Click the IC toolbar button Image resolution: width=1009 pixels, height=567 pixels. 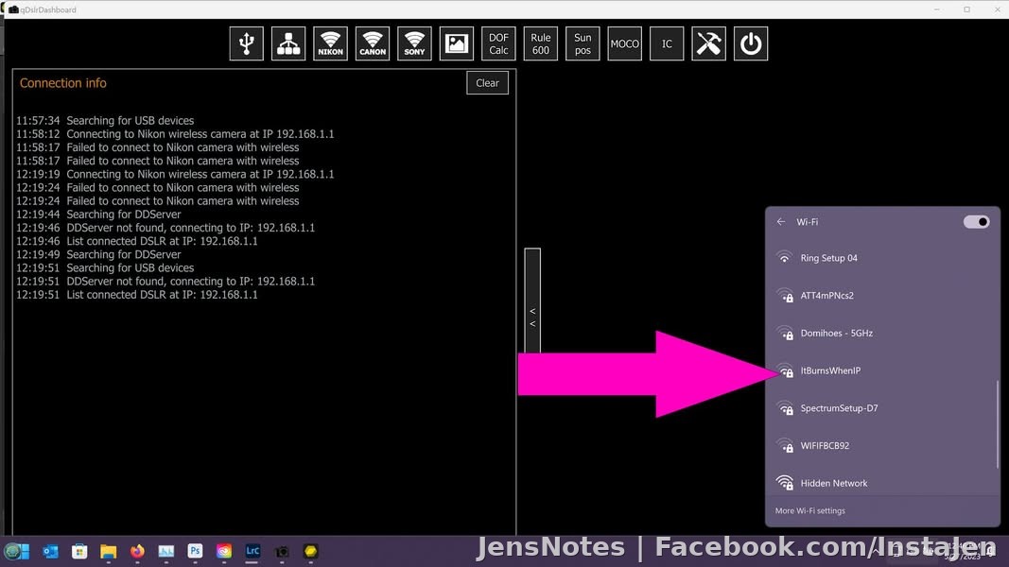tap(667, 43)
